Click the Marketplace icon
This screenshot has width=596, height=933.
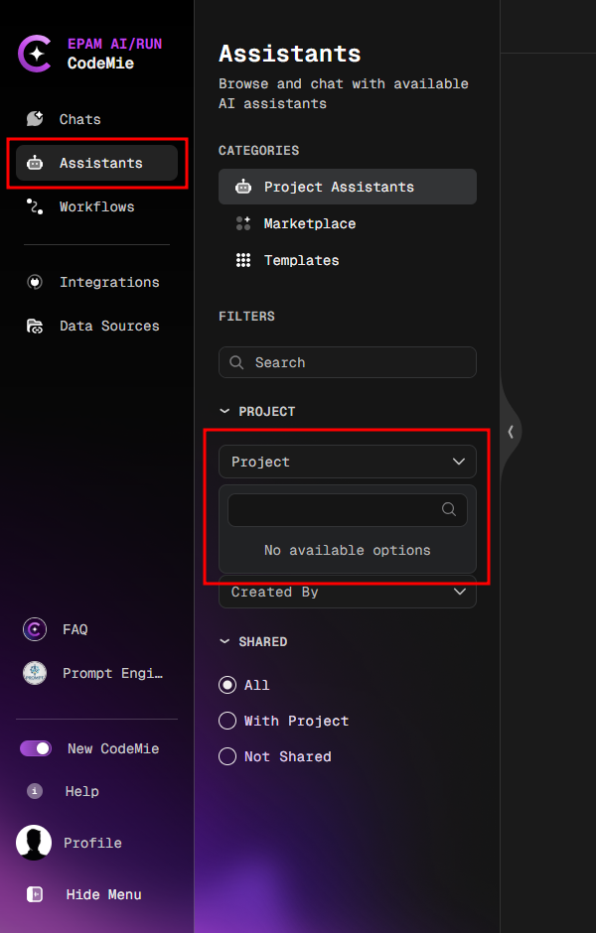tap(243, 223)
